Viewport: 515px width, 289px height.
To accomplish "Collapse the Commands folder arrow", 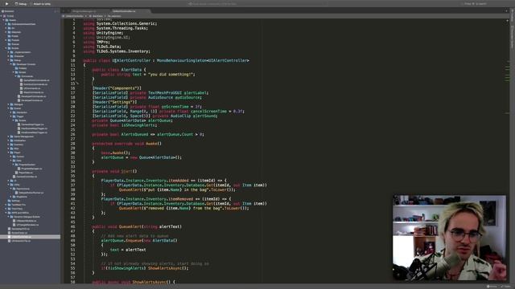I will pyautogui.click(x=15, y=76).
